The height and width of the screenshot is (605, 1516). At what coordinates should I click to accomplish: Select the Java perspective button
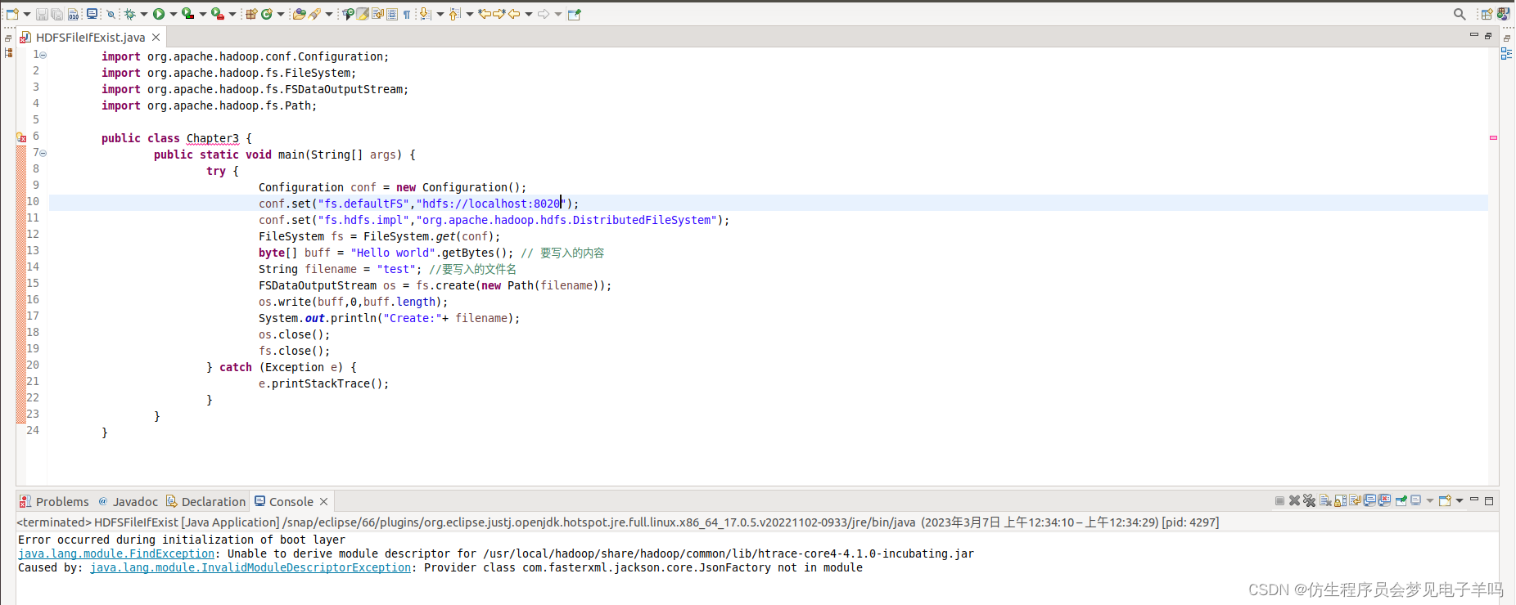[1504, 14]
